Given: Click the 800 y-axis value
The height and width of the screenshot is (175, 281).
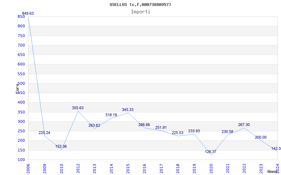Looking at the screenshot, I should click(21, 26).
